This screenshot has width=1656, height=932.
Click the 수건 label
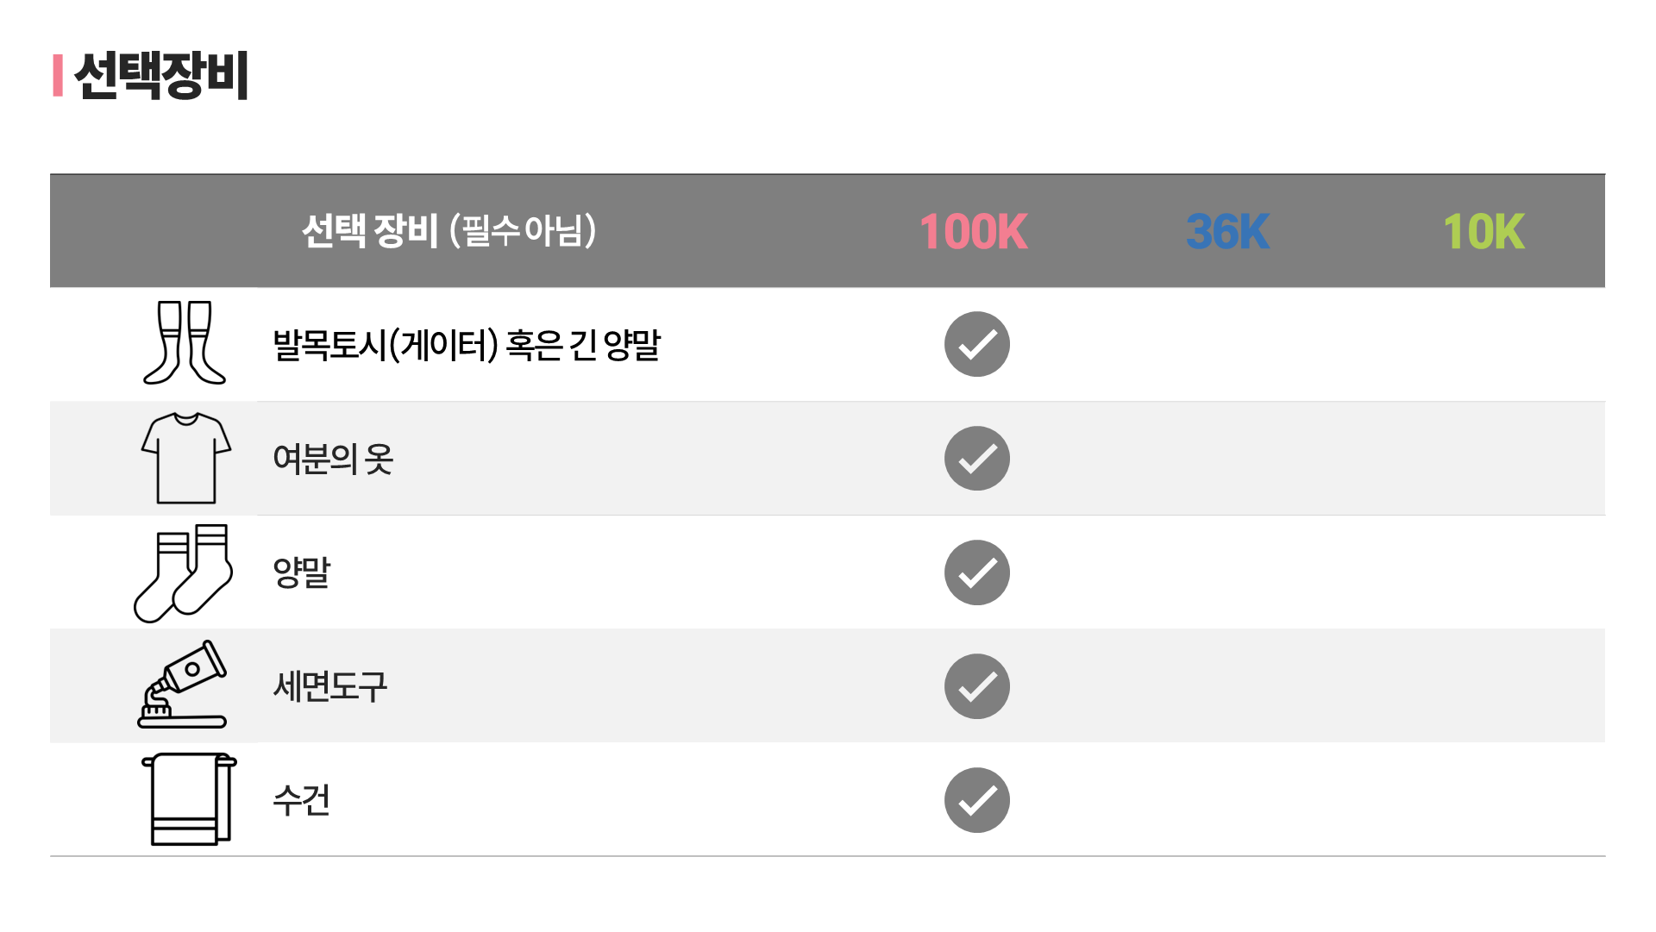coord(302,800)
